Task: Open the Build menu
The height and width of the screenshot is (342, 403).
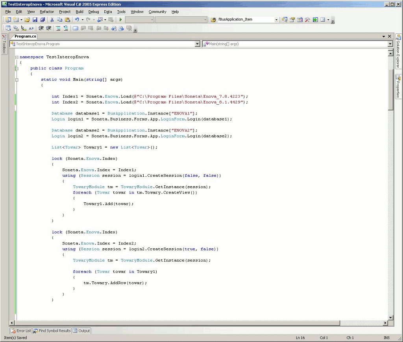Action: click(79, 11)
